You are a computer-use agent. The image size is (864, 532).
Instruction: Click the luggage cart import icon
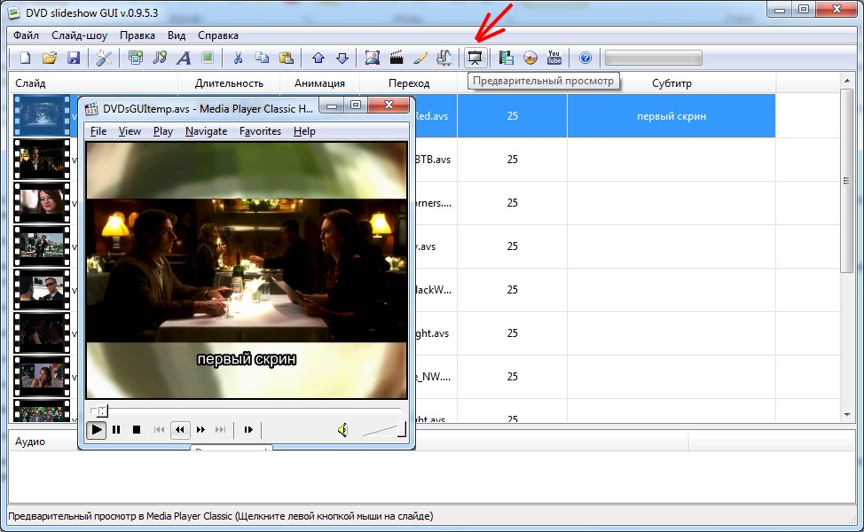pos(444,58)
